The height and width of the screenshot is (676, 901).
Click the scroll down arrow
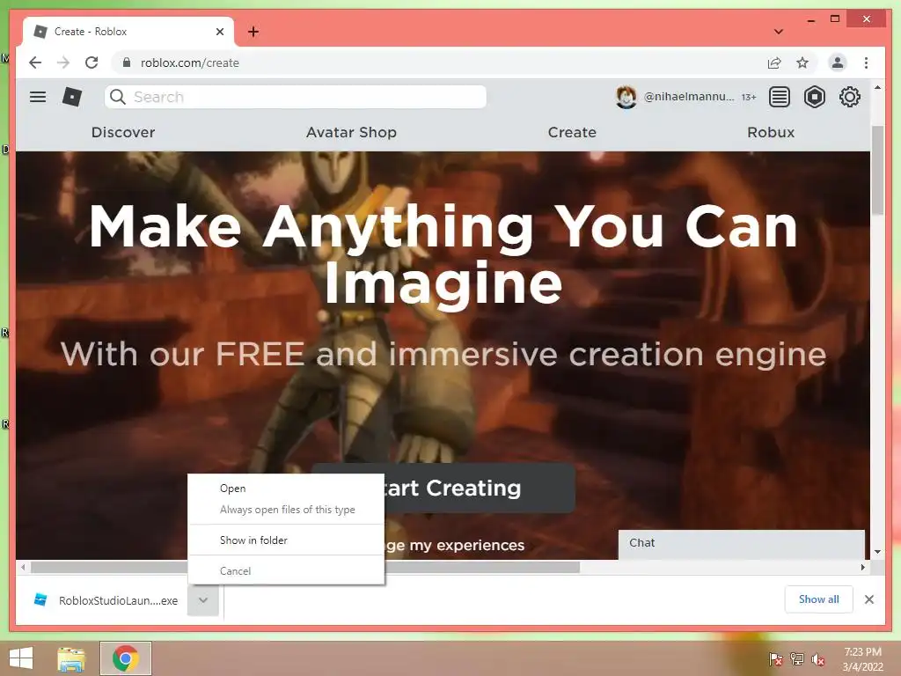tap(877, 552)
